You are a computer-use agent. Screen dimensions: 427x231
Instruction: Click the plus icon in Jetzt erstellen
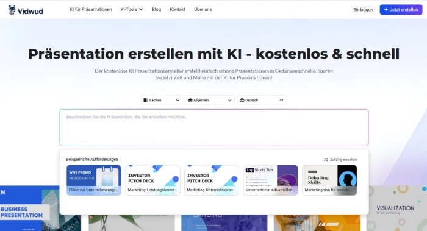coord(386,10)
